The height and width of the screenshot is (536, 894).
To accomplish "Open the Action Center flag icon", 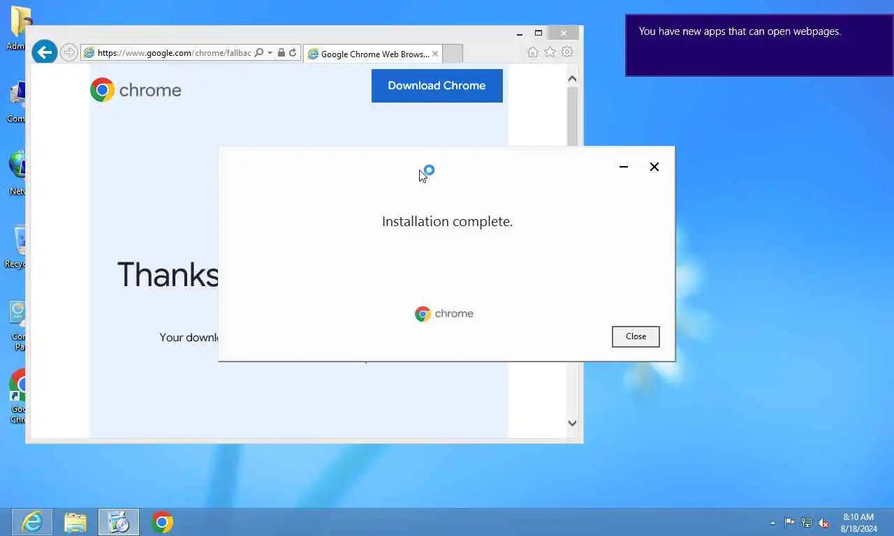I will pos(789,522).
